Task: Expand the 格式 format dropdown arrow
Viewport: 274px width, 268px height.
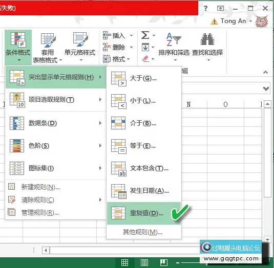Action: coord(128,59)
